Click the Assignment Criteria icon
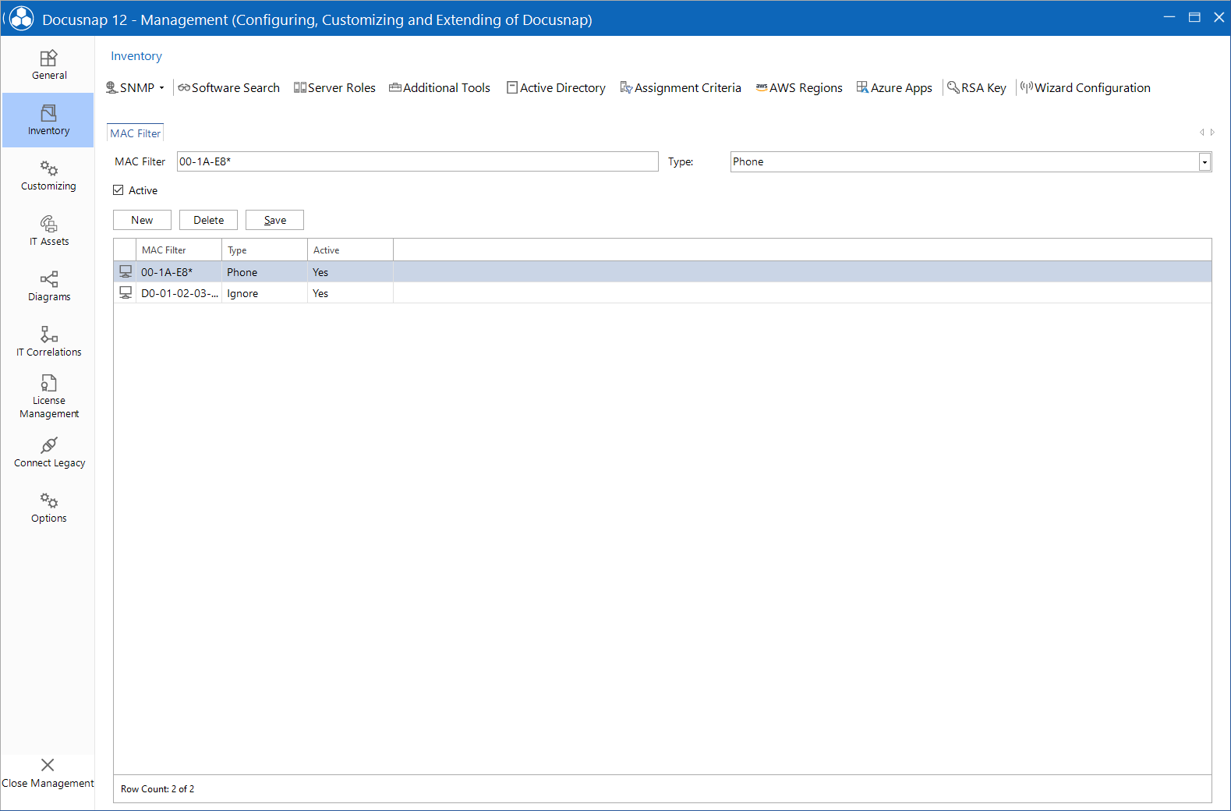 tap(626, 87)
